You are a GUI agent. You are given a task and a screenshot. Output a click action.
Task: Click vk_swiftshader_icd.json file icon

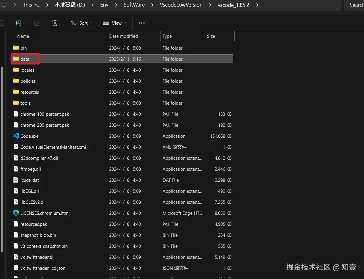[x=16, y=268]
